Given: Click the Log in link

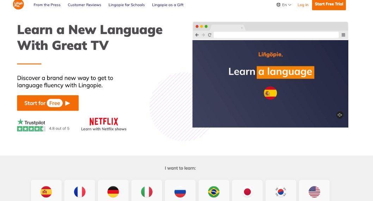Looking at the screenshot, I should point(303,5).
